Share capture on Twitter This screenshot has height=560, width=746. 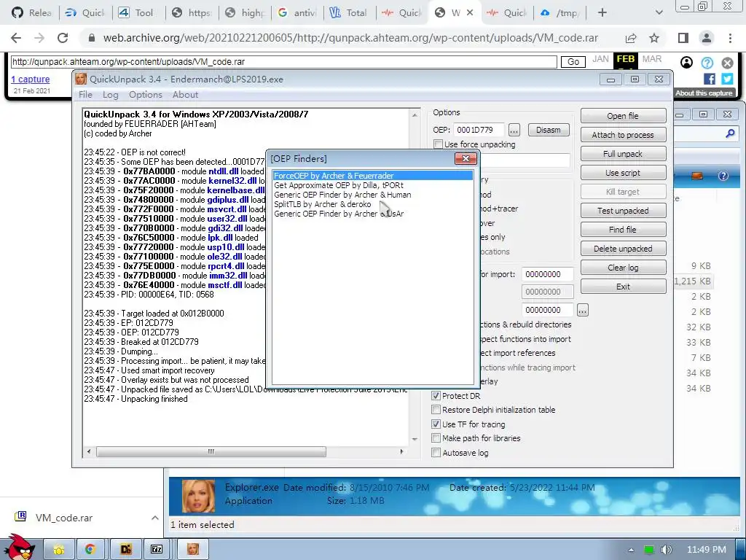tap(727, 79)
